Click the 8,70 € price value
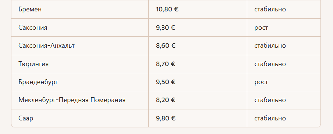Screen dimensions: 333x134 point(166,64)
